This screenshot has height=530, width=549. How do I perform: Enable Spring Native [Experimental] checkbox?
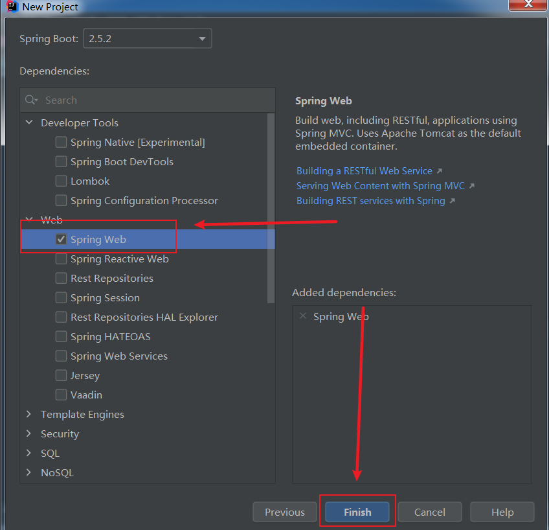(61, 143)
